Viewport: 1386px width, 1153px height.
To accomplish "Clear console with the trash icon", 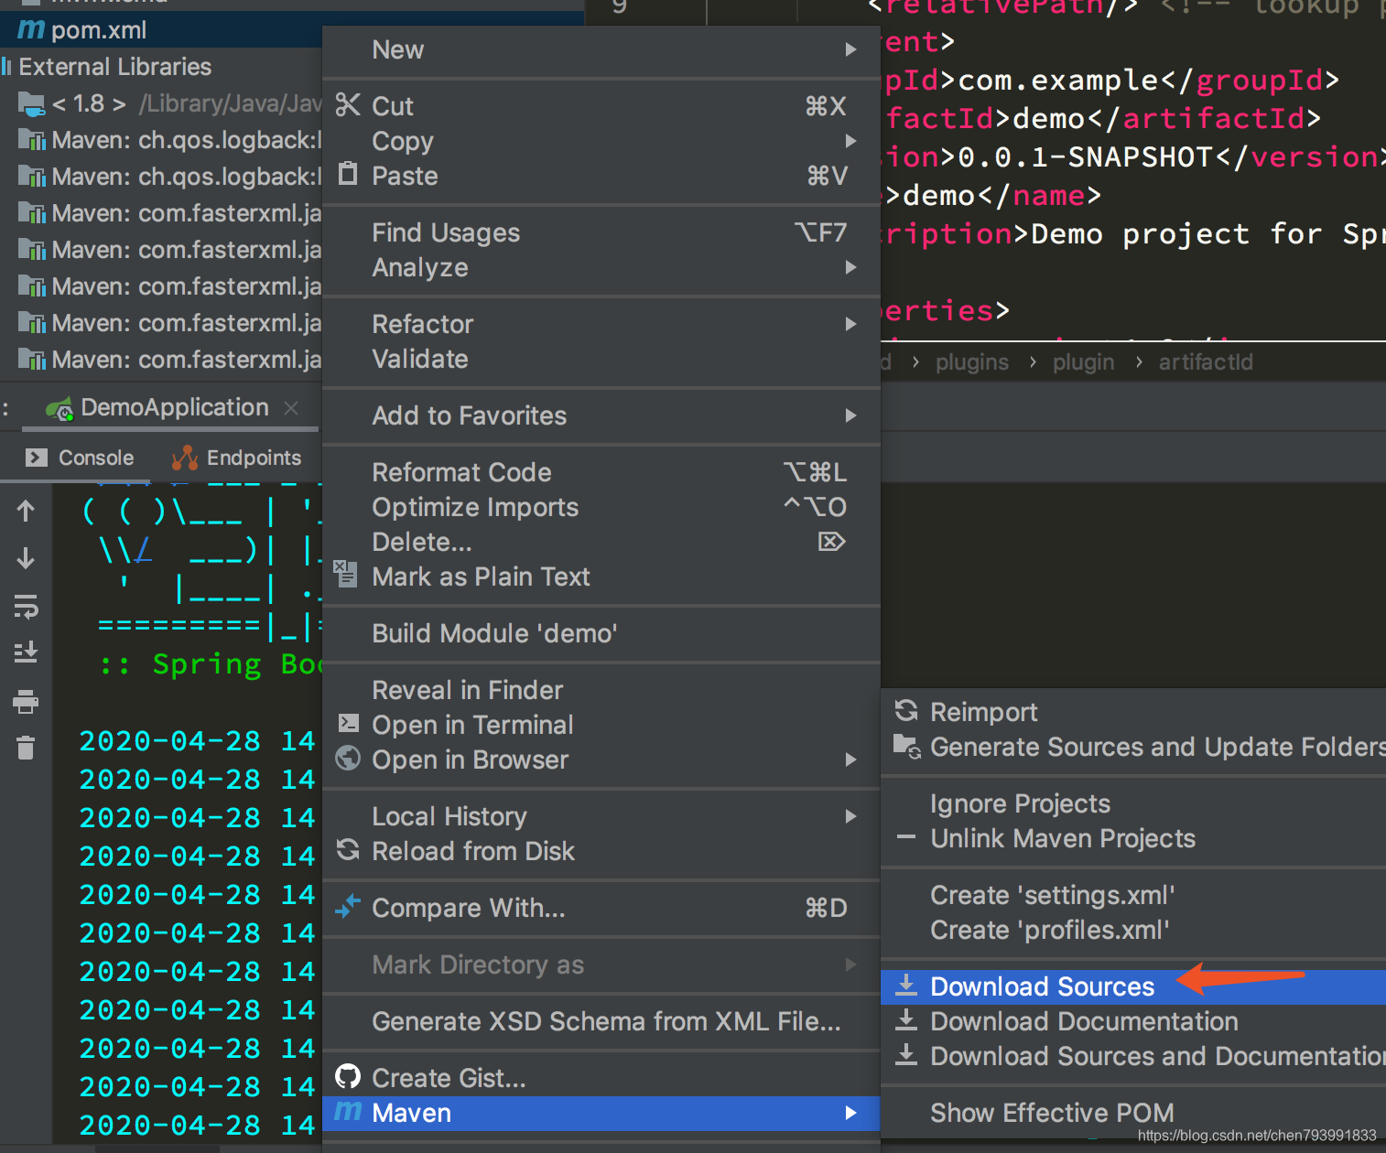I will (x=26, y=748).
